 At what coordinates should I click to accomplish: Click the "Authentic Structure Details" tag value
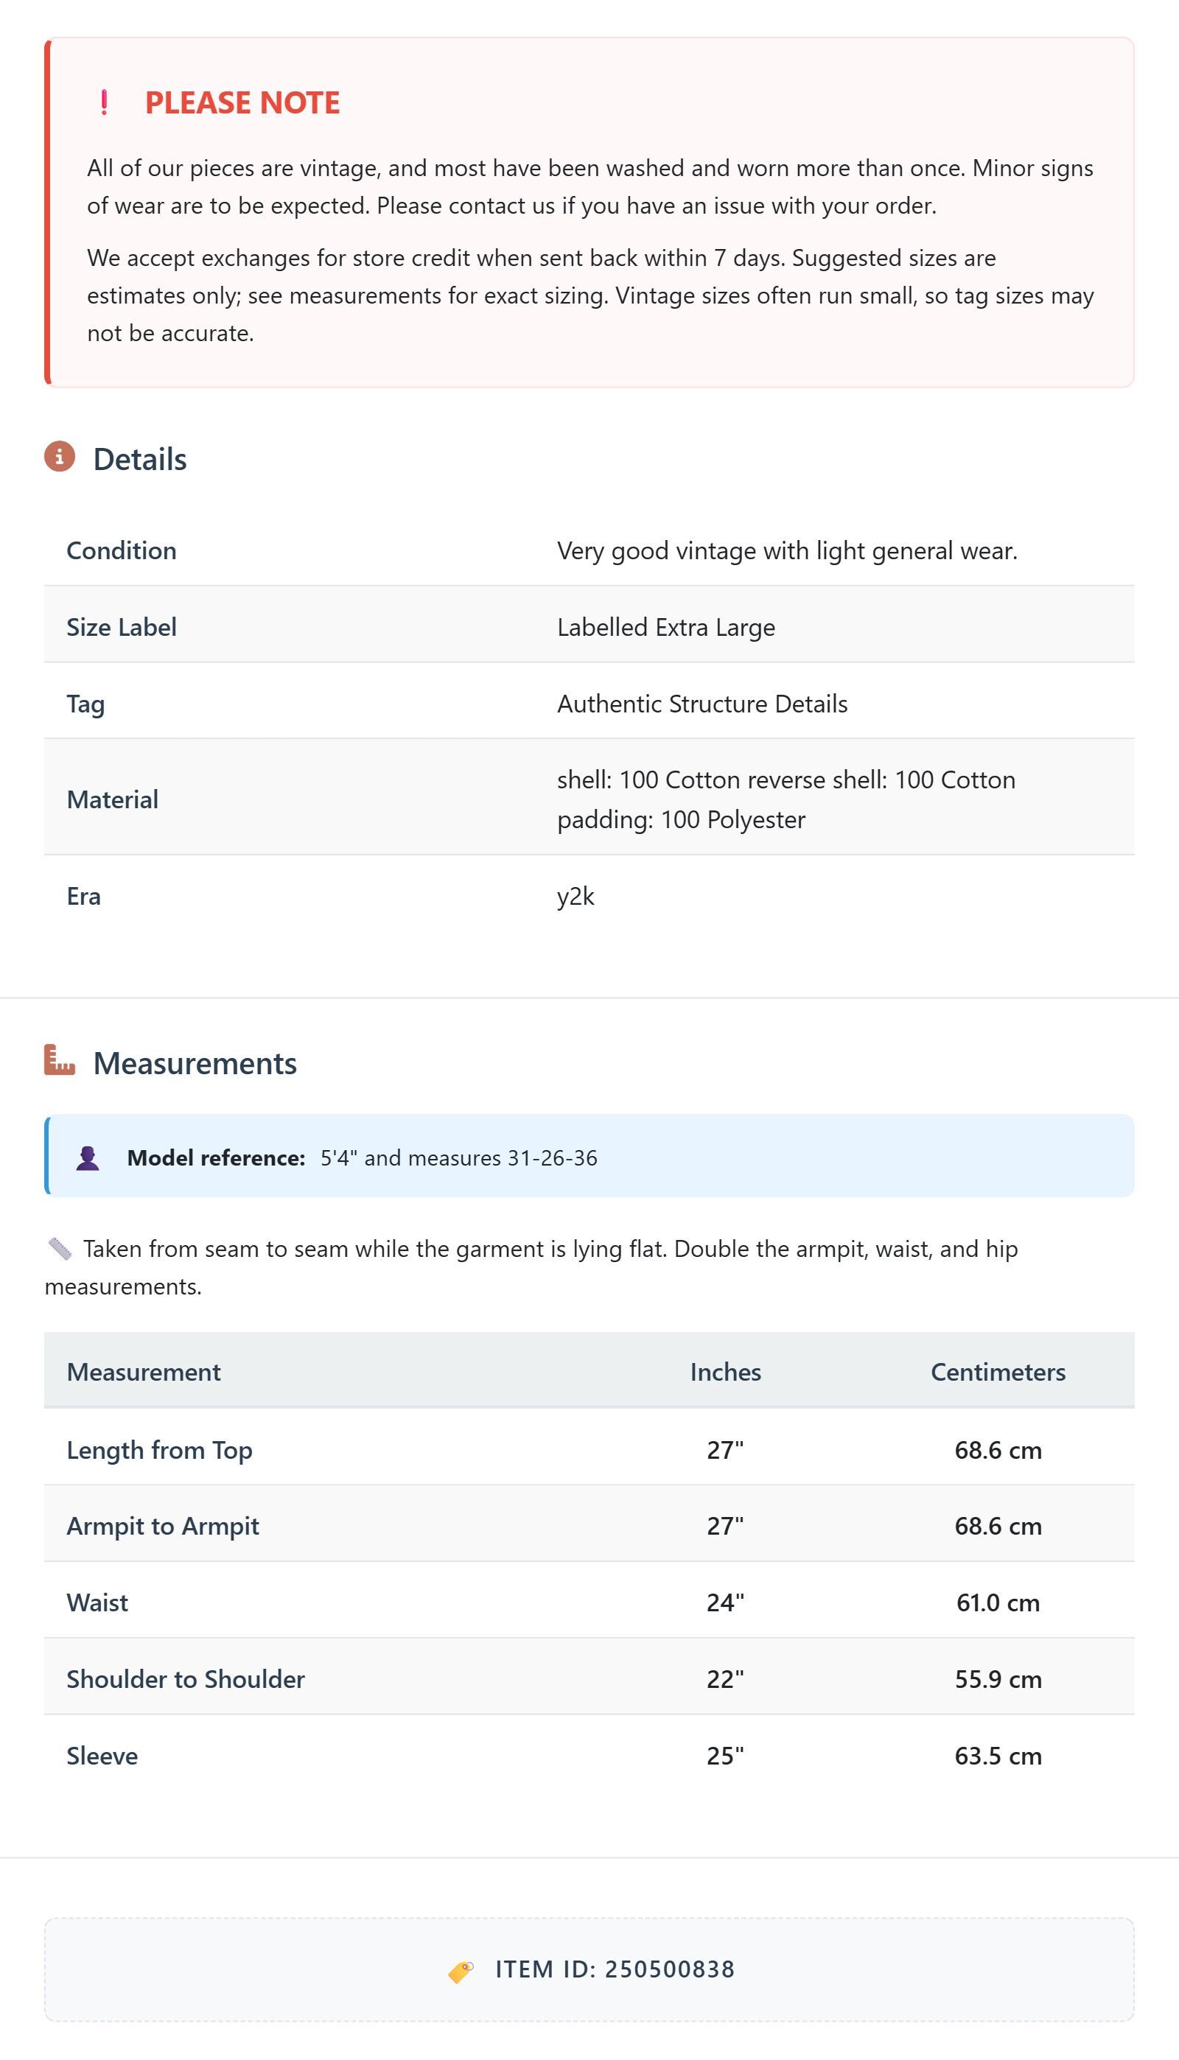click(x=702, y=704)
